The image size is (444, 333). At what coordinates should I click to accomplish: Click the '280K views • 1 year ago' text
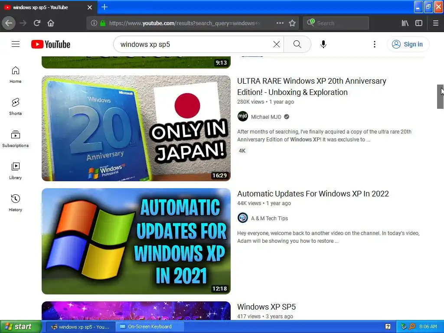(x=265, y=101)
